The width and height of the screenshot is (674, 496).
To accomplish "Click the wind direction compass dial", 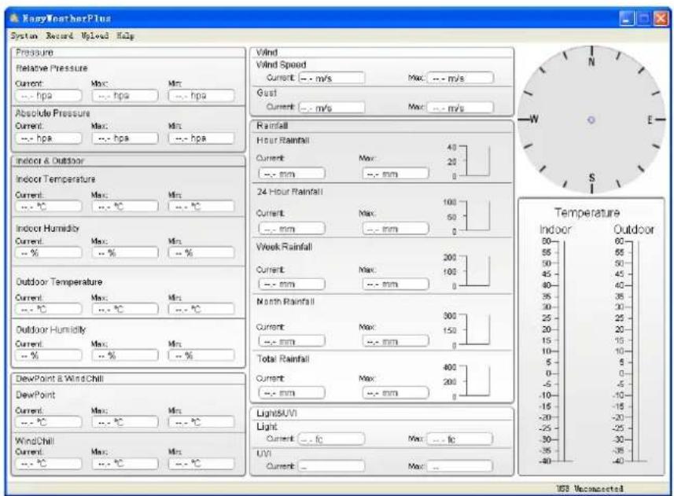I will pos(594,118).
